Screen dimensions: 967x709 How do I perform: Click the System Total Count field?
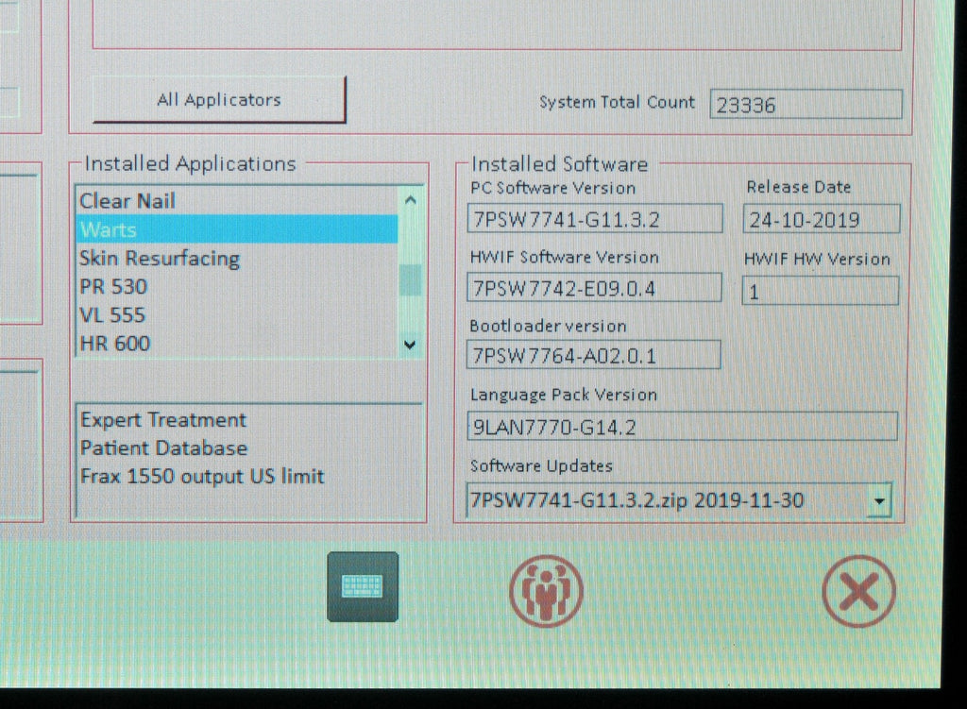[x=806, y=105]
